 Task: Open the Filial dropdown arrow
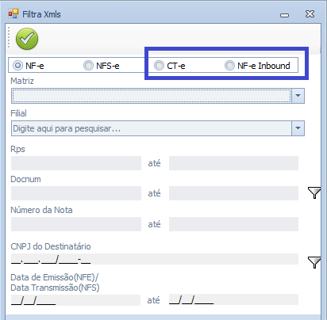pyautogui.click(x=298, y=128)
